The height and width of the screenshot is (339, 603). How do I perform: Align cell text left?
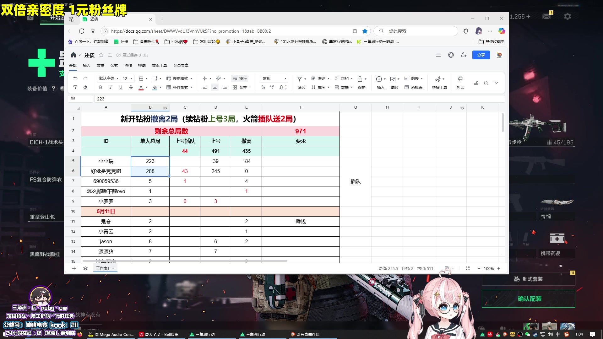204,87
